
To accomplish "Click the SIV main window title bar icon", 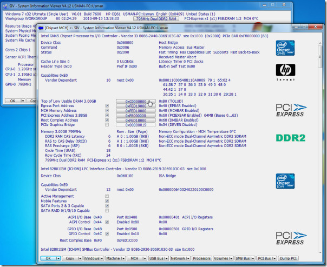I will click(x=5, y=6).
